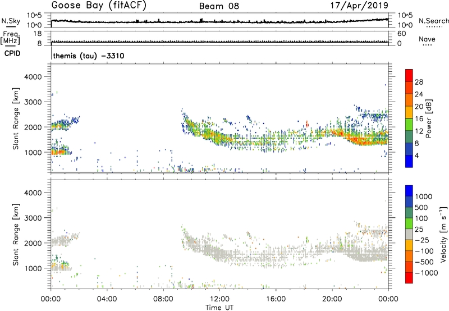This screenshot has width=449, height=311.
Task: Click the '16' value on Power colorbar
Action: (419, 119)
